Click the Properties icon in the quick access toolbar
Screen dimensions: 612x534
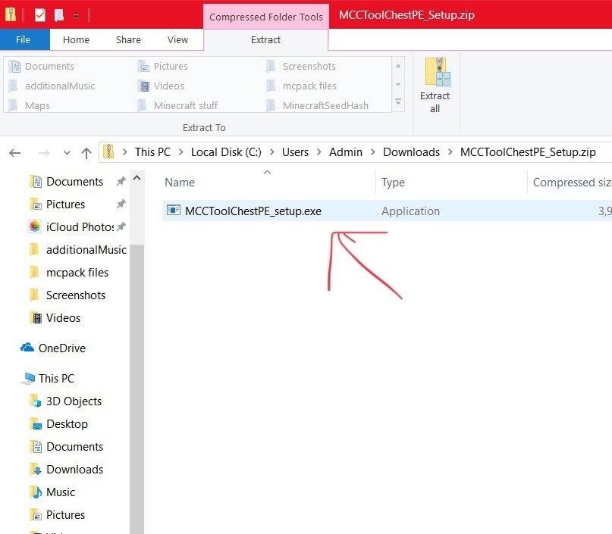tap(39, 15)
